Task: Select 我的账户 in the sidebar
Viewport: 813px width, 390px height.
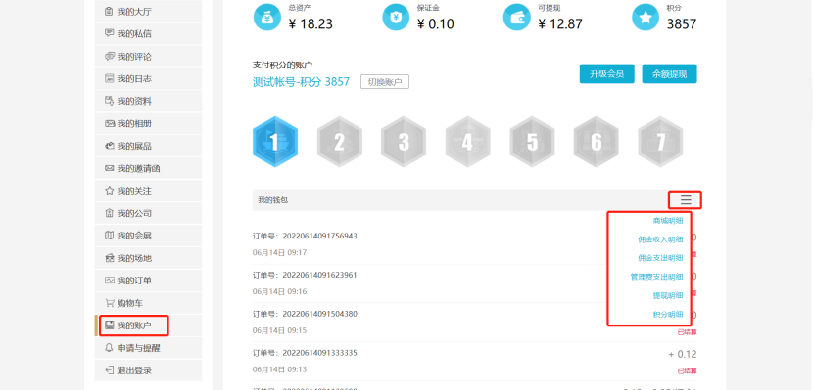Action: tap(148, 325)
